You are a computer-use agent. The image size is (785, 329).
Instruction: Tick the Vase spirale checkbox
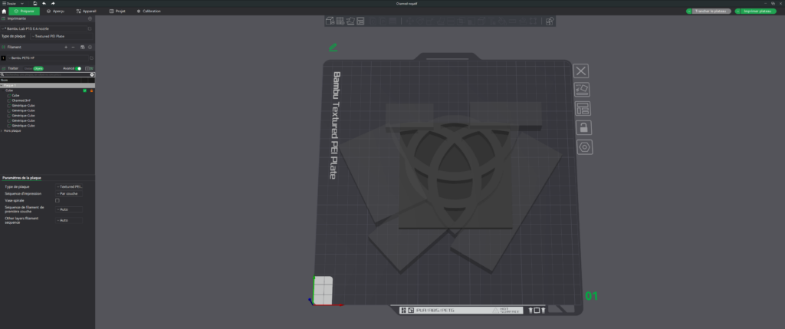57,200
